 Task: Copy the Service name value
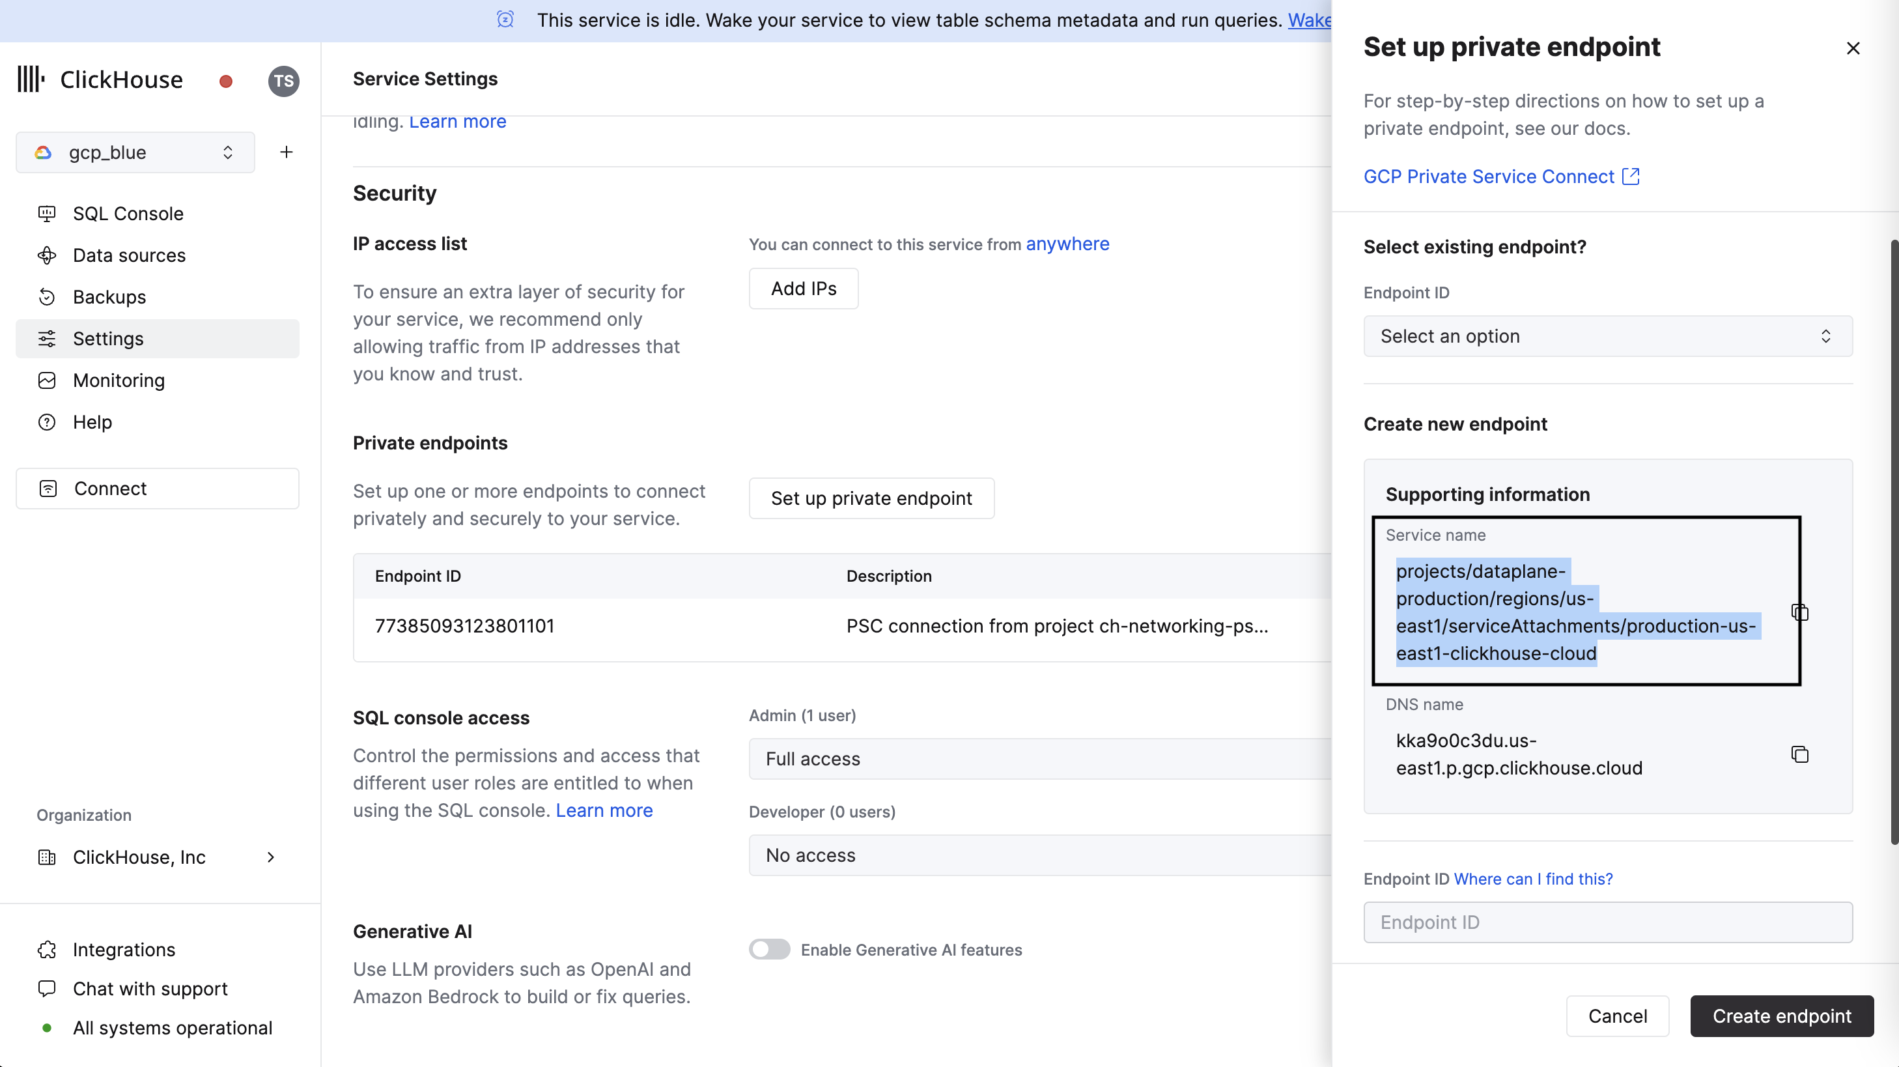pos(1799,612)
